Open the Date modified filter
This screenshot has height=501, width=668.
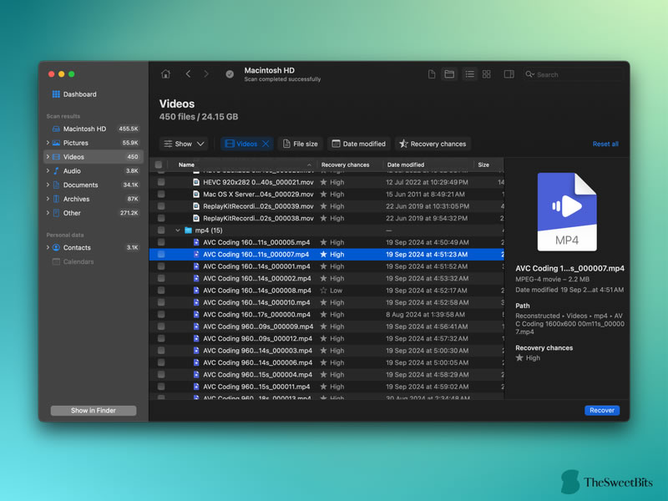point(359,144)
